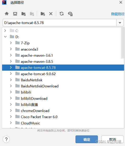
Task: Click the vertical scrollbar of file tree
Action: (123, 43)
